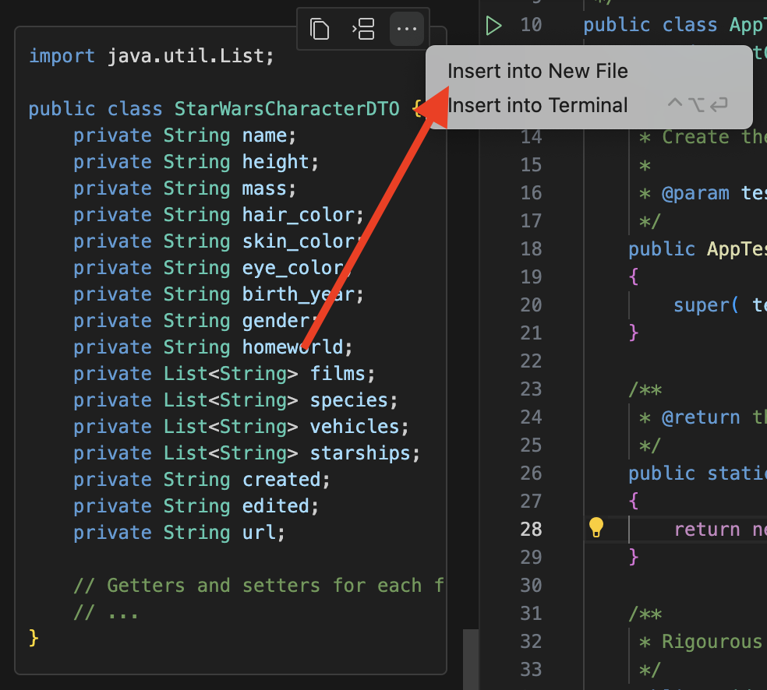Click the '@param' tag on line 16
The width and height of the screenshot is (767, 690).
[695, 193]
